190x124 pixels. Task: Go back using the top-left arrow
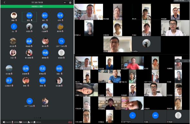coord(5,3)
